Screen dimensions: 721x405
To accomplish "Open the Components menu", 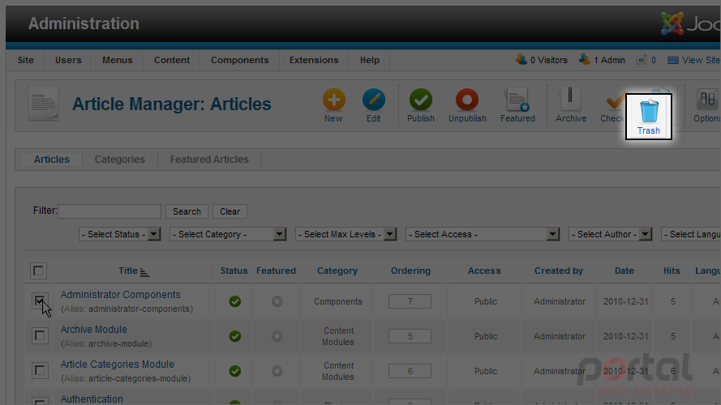I will click(x=239, y=60).
